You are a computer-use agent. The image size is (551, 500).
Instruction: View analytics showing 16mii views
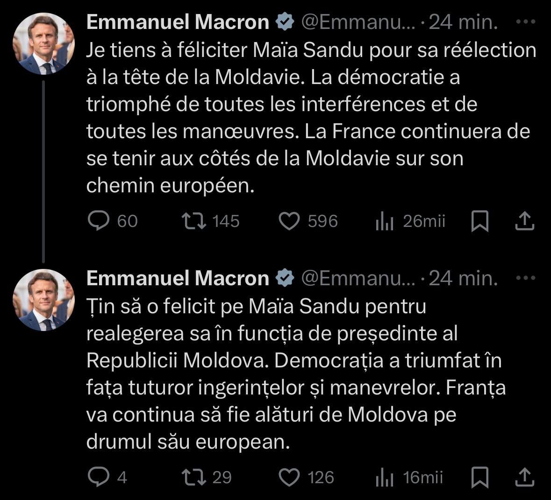[x=385, y=478]
